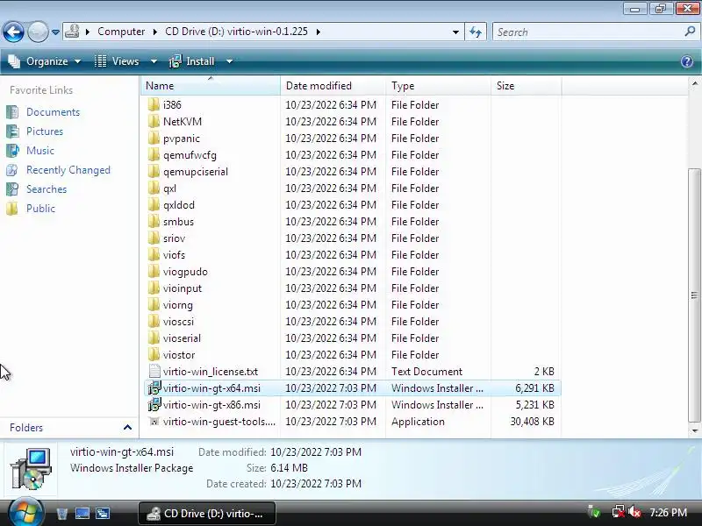
Task: Sort by Name column header
Action: click(x=211, y=85)
